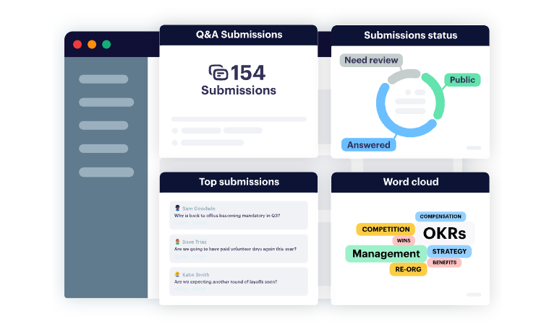The image size is (557, 329).
Task: Click the name Dave Triaz
Action: tap(195, 242)
